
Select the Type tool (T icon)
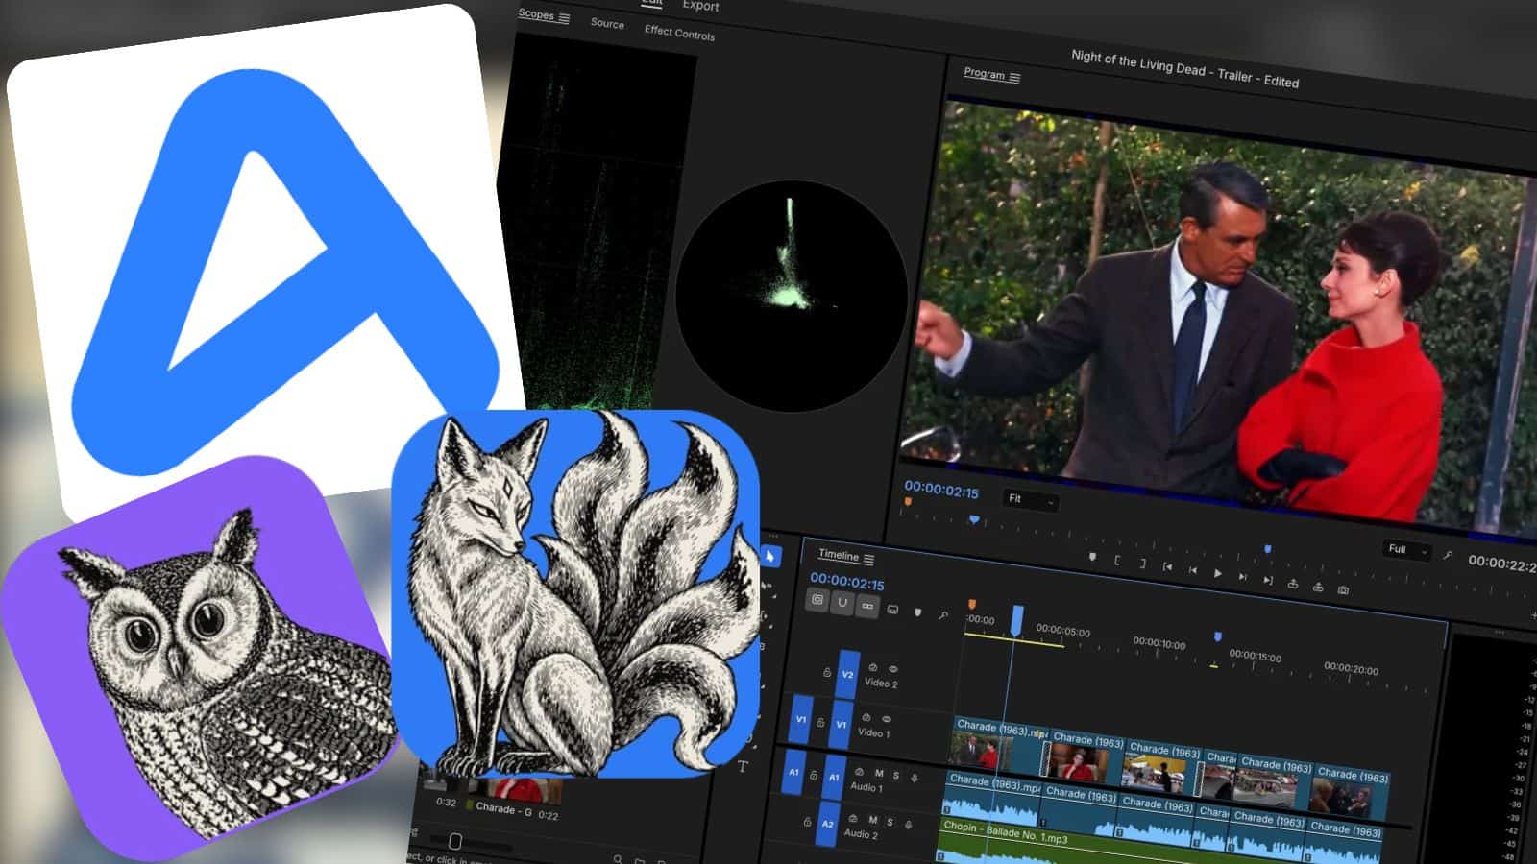coord(743,766)
